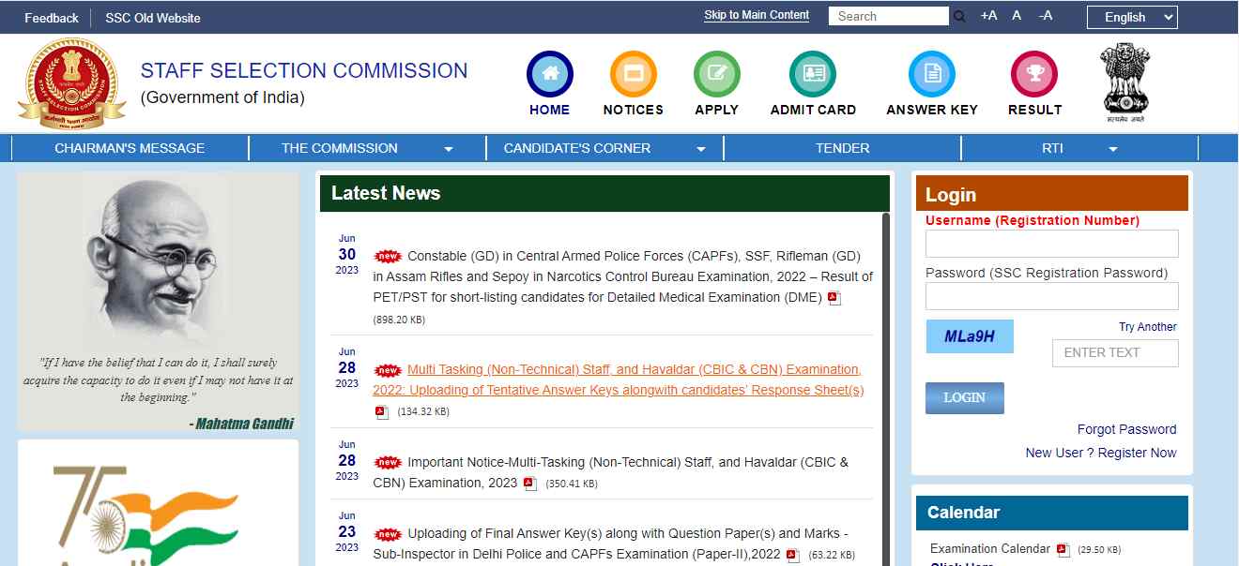This screenshot has height=566, width=1239.
Task: Click Forgot Password link
Action: tap(1126, 429)
